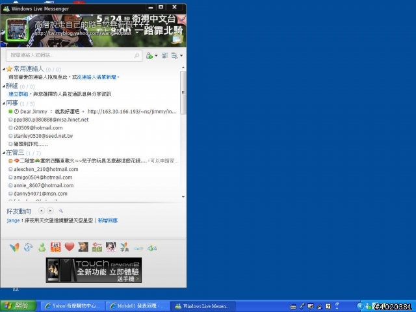Show next 好友動向 update
Viewport: 416px width, 312px height.
(x=50, y=211)
